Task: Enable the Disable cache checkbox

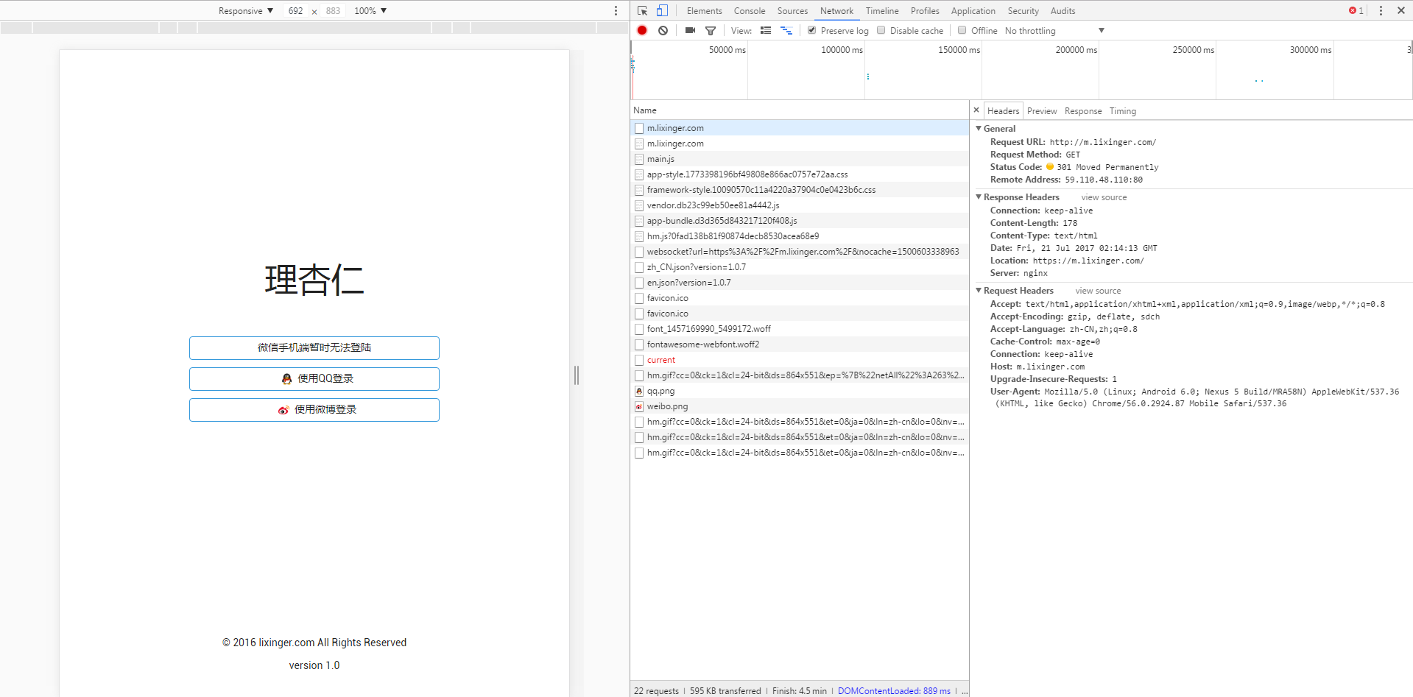Action: pyautogui.click(x=881, y=30)
